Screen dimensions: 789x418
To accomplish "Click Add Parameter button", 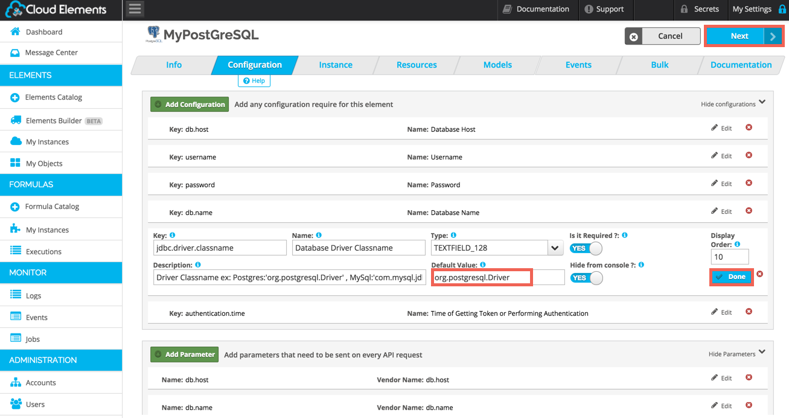I will [184, 355].
